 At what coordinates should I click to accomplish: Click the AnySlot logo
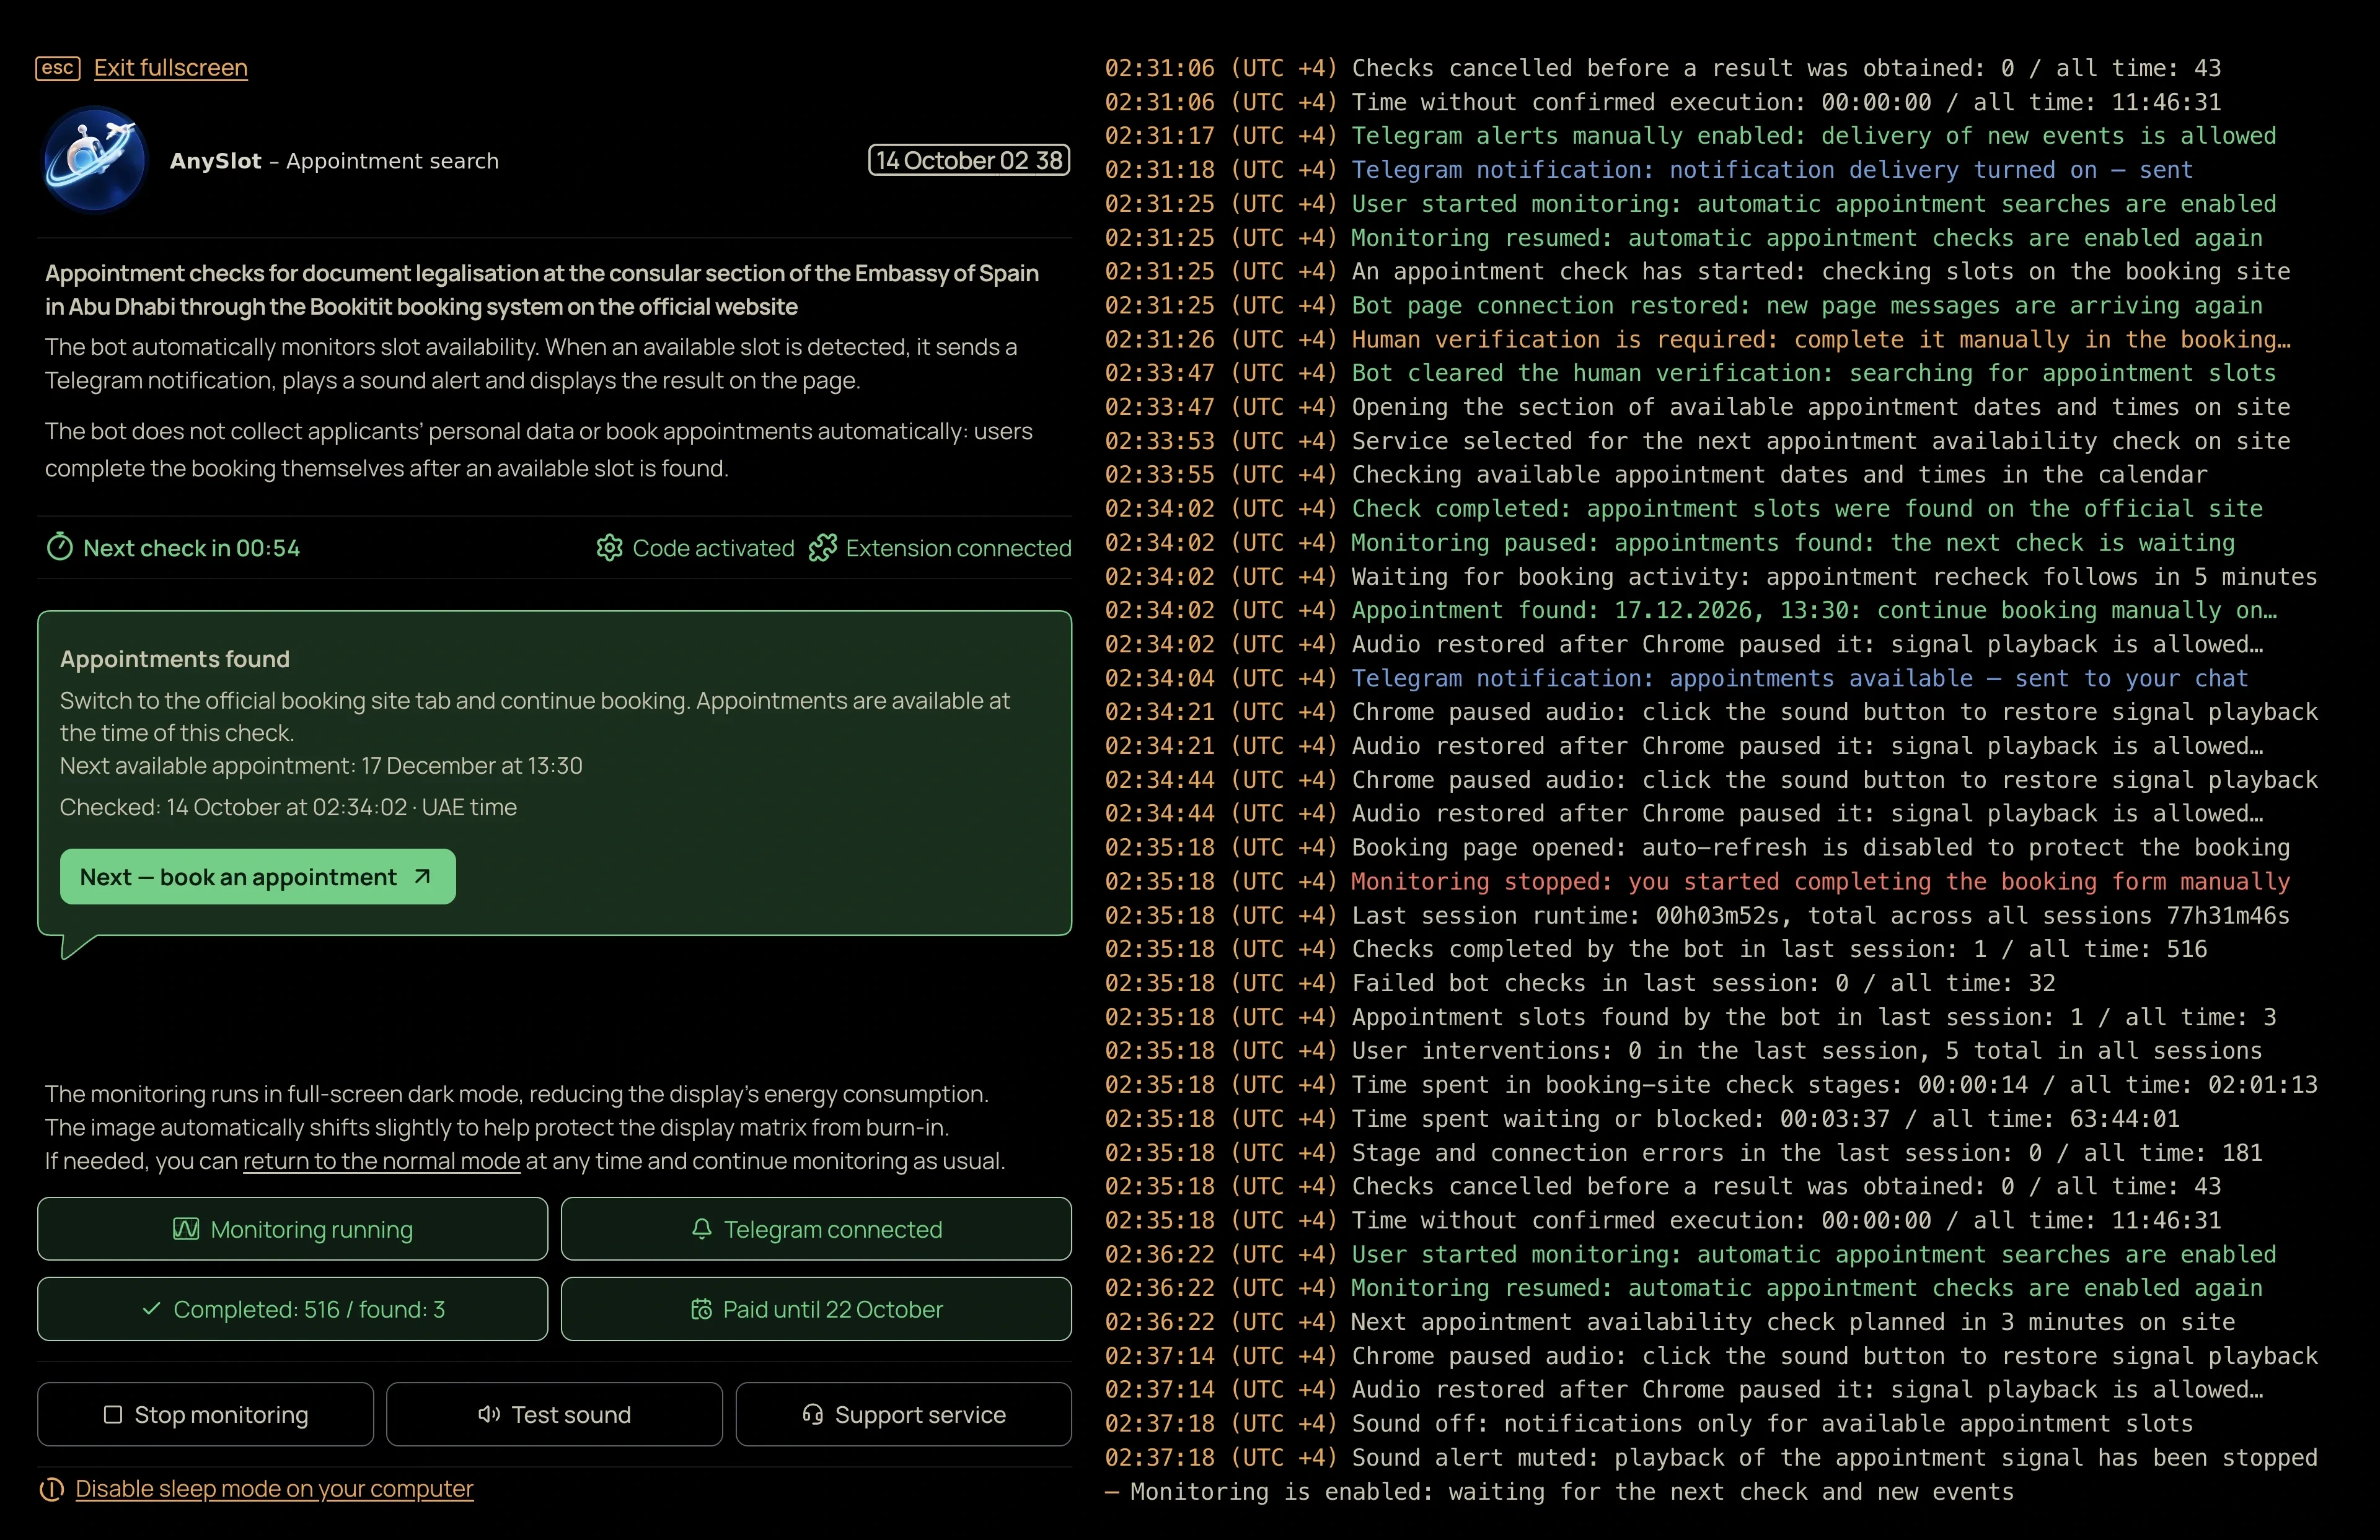click(x=95, y=160)
